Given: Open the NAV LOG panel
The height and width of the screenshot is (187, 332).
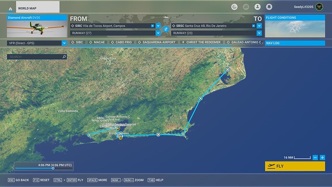Looking at the screenshot, I should [295, 43].
